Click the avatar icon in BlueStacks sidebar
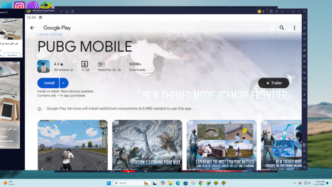This screenshot has width=332, height=187. [x=304, y=145]
